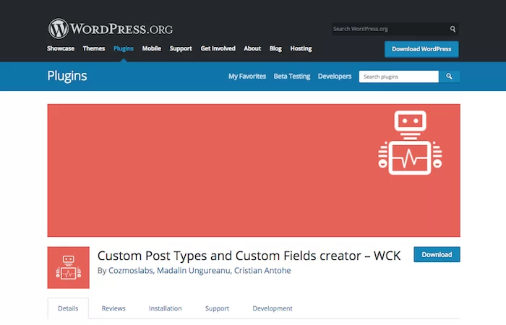Open the Get Involved menu item

218,48
